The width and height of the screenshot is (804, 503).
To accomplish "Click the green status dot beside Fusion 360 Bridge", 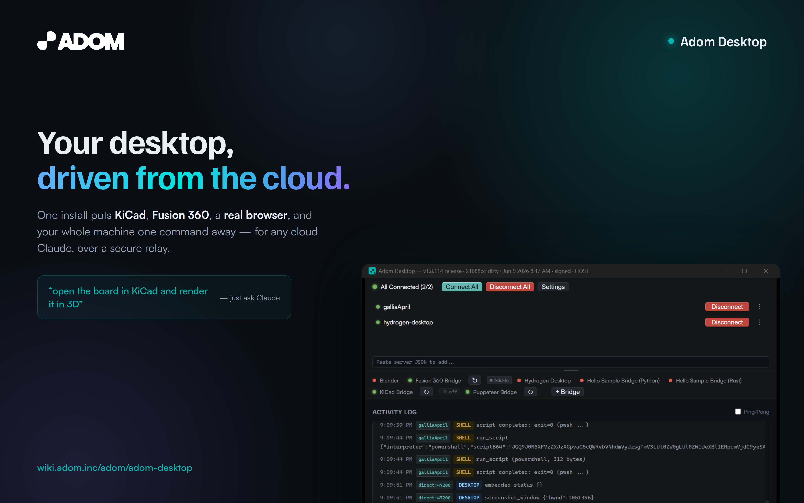I will 410,380.
